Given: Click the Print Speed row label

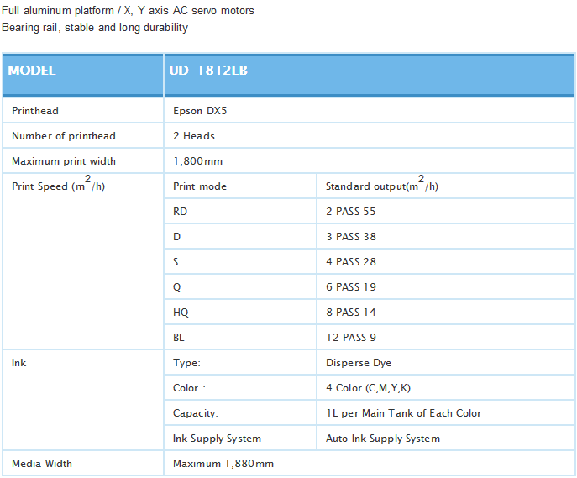Looking at the screenshot, I should 58,186.
